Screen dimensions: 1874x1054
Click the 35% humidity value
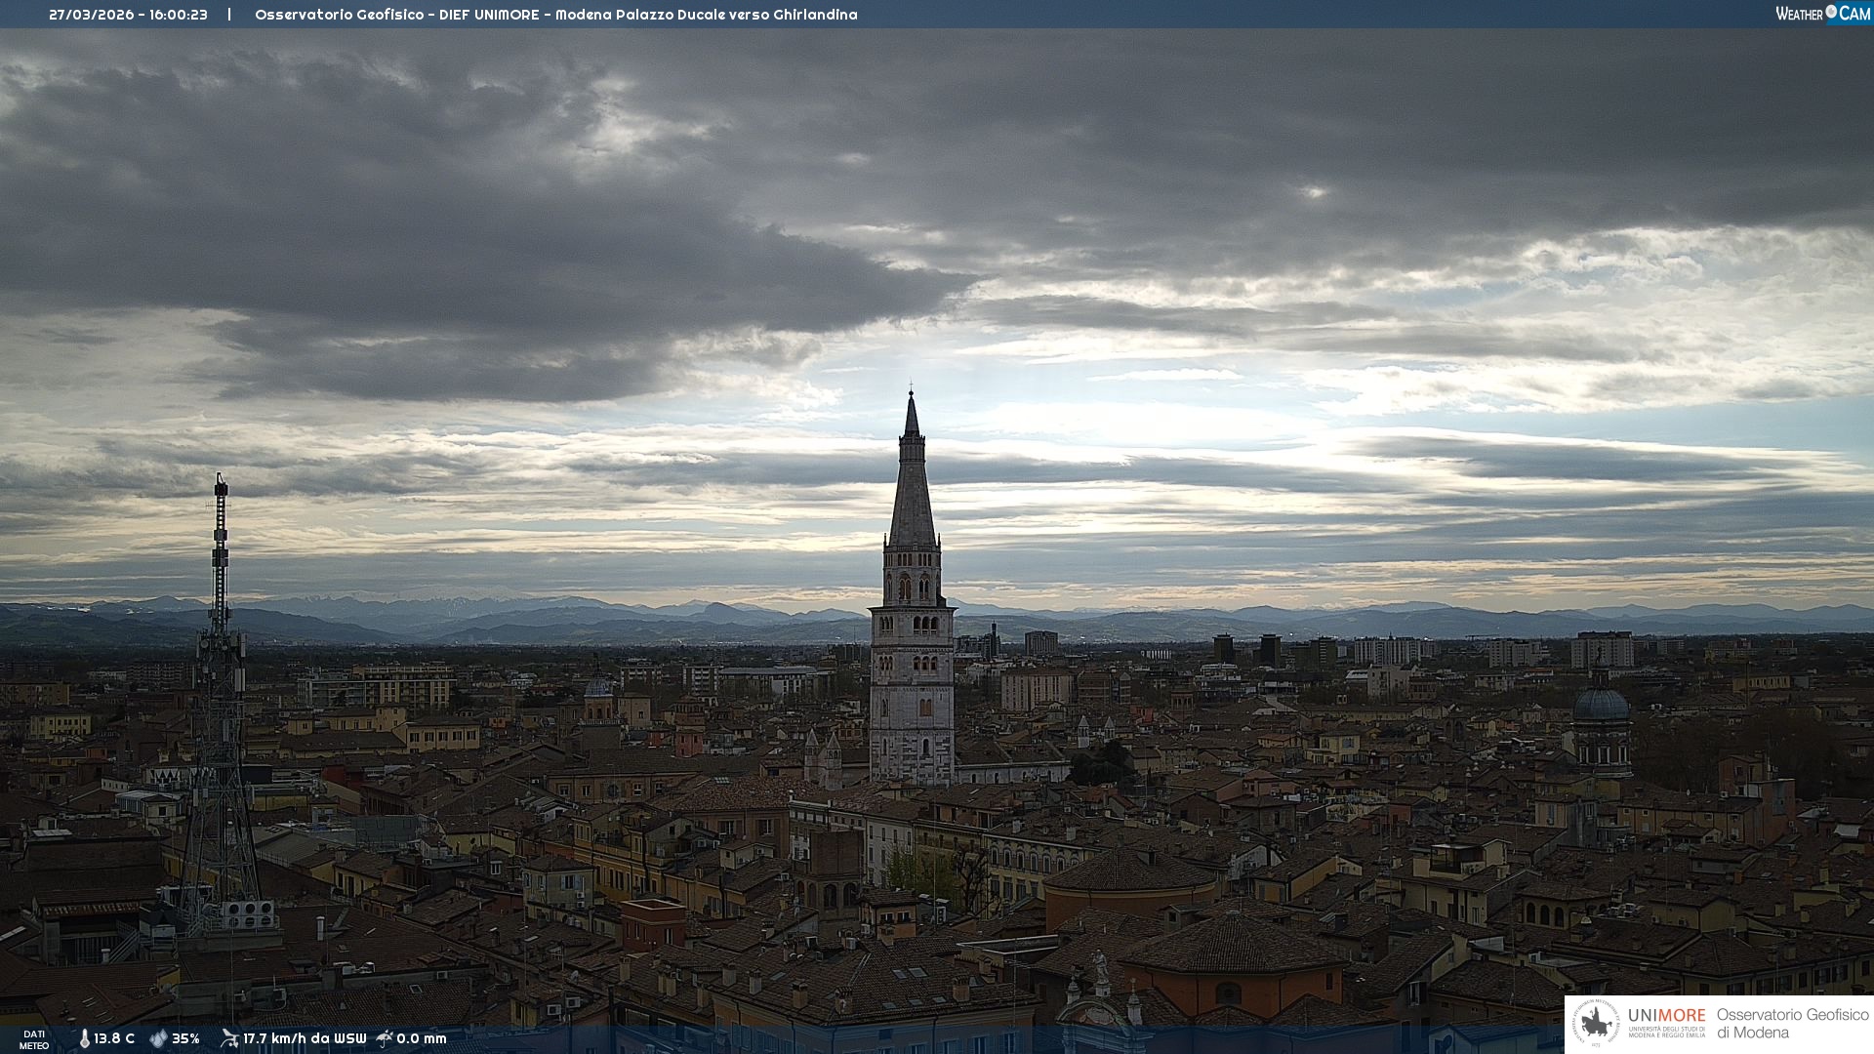click(185, 1038)
